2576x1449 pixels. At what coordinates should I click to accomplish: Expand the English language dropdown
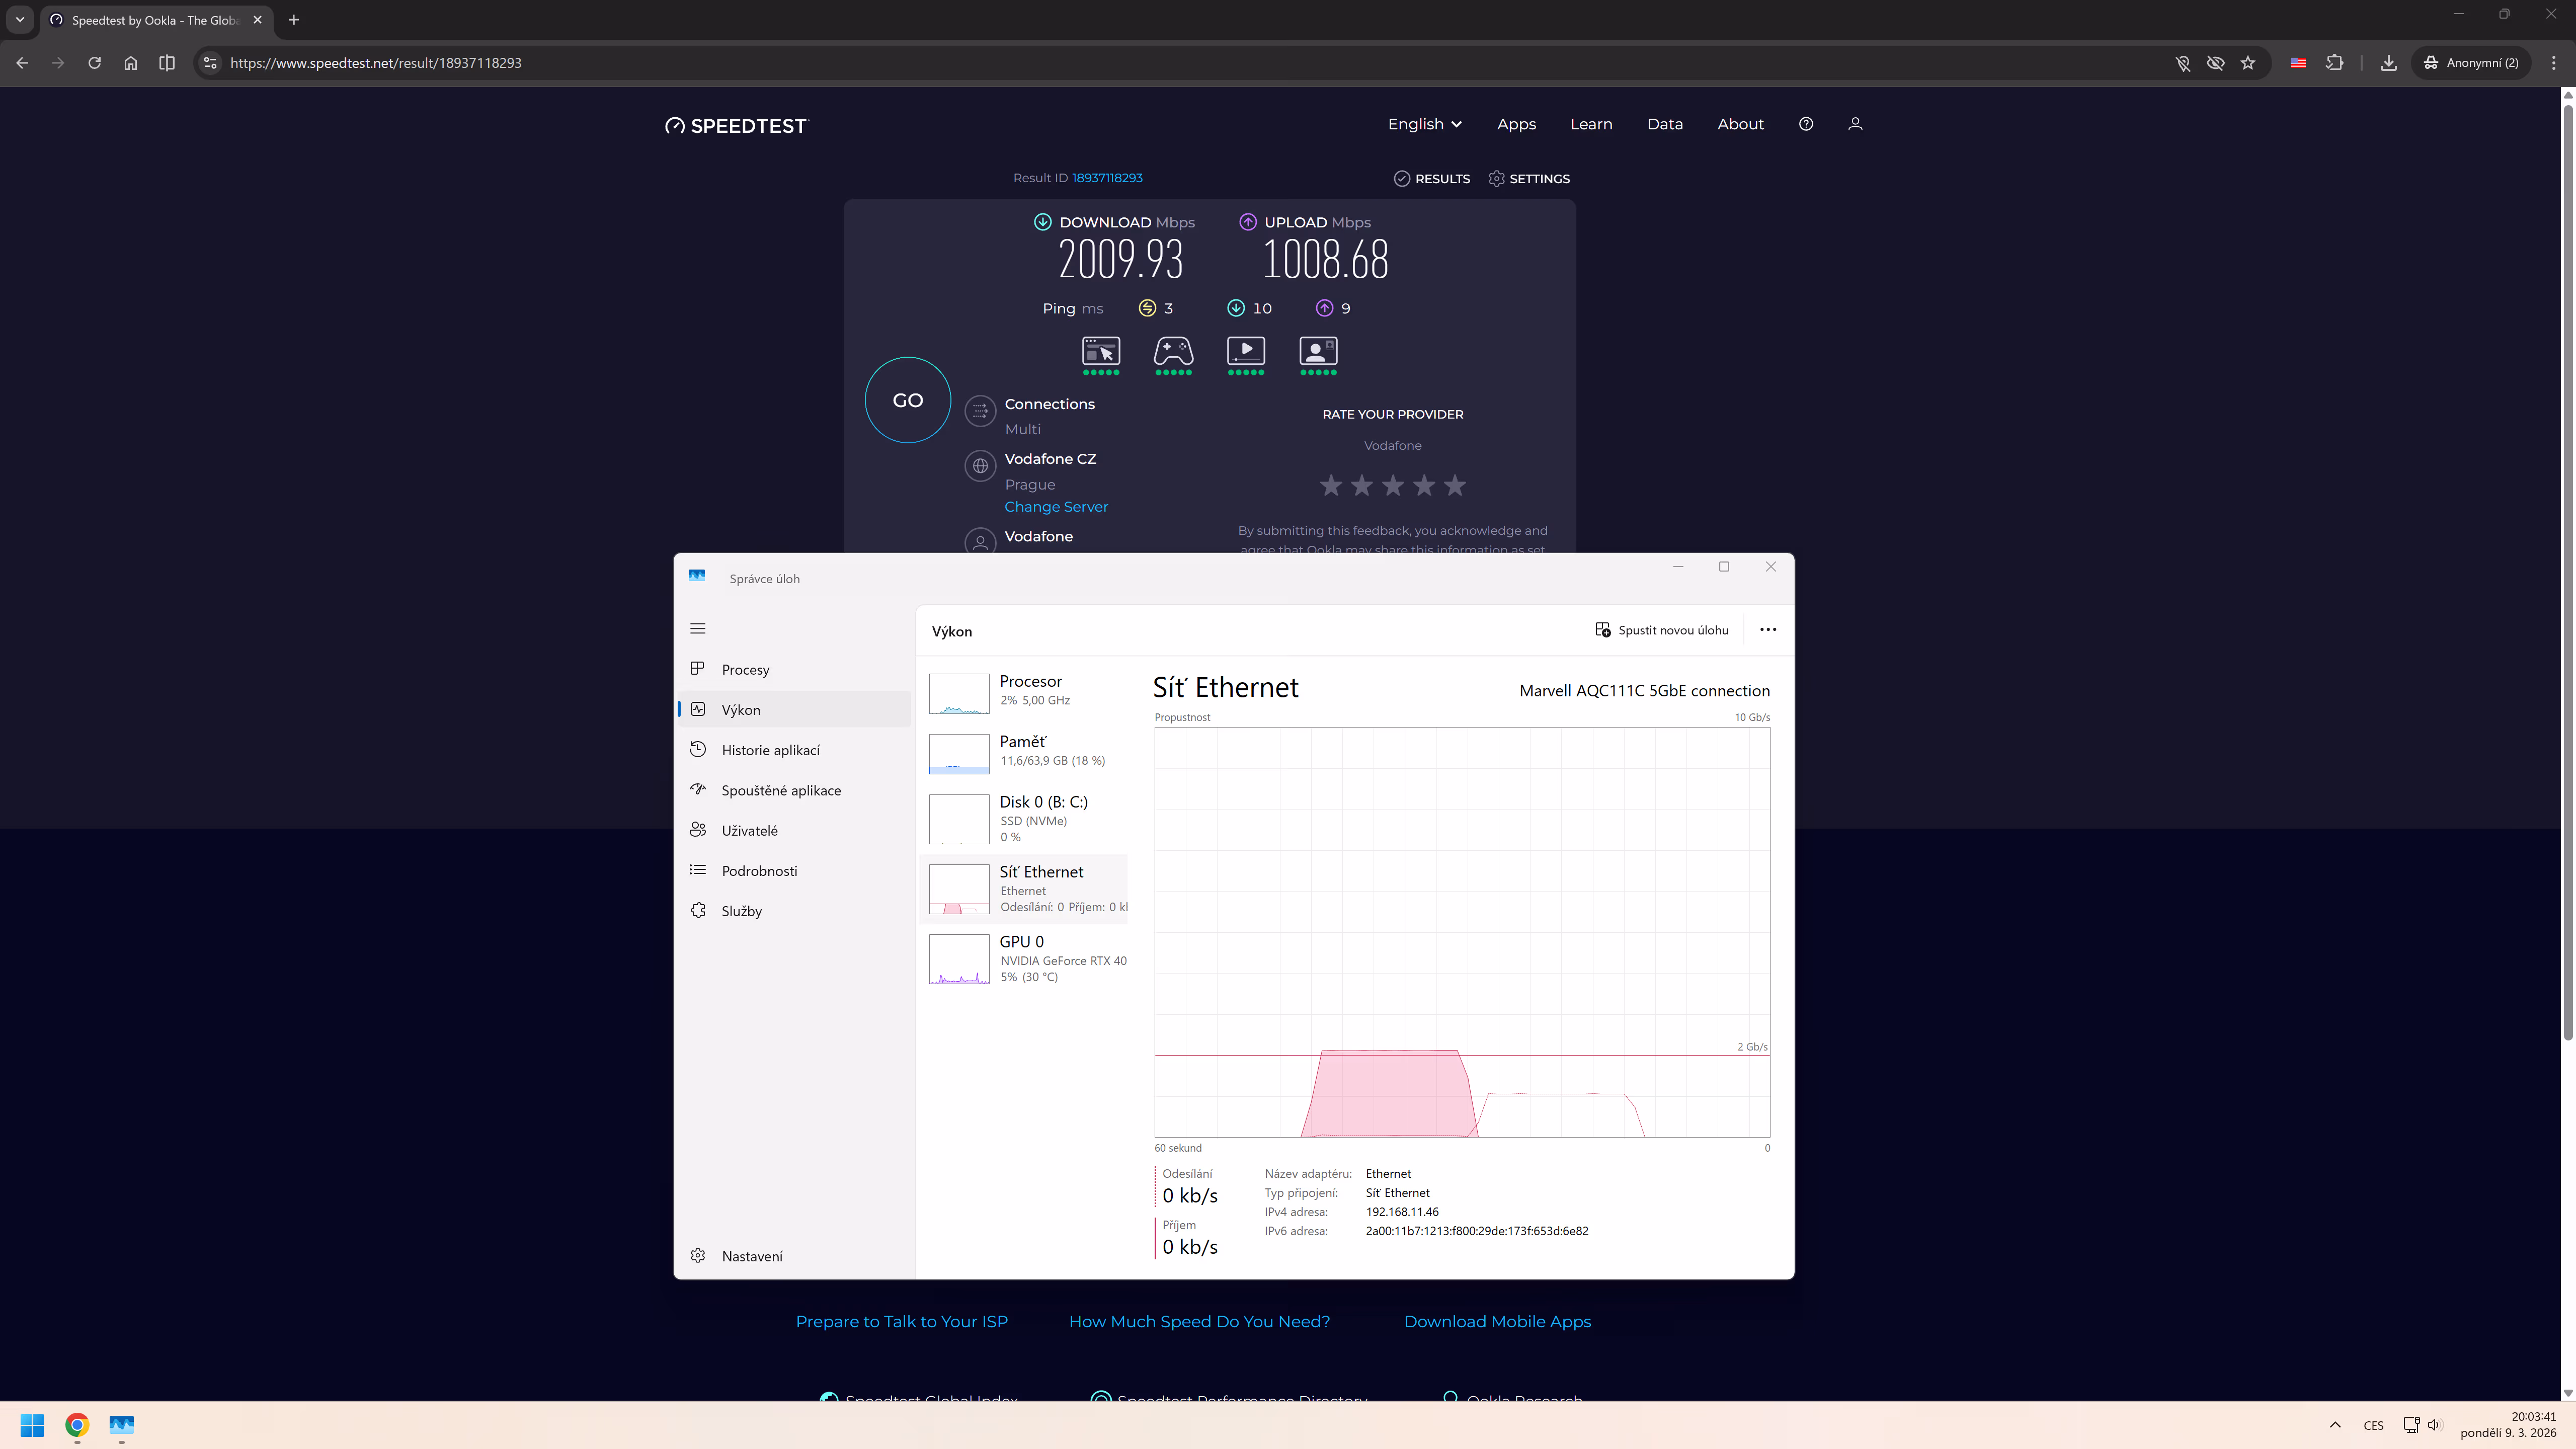[x=1424, y=124]
